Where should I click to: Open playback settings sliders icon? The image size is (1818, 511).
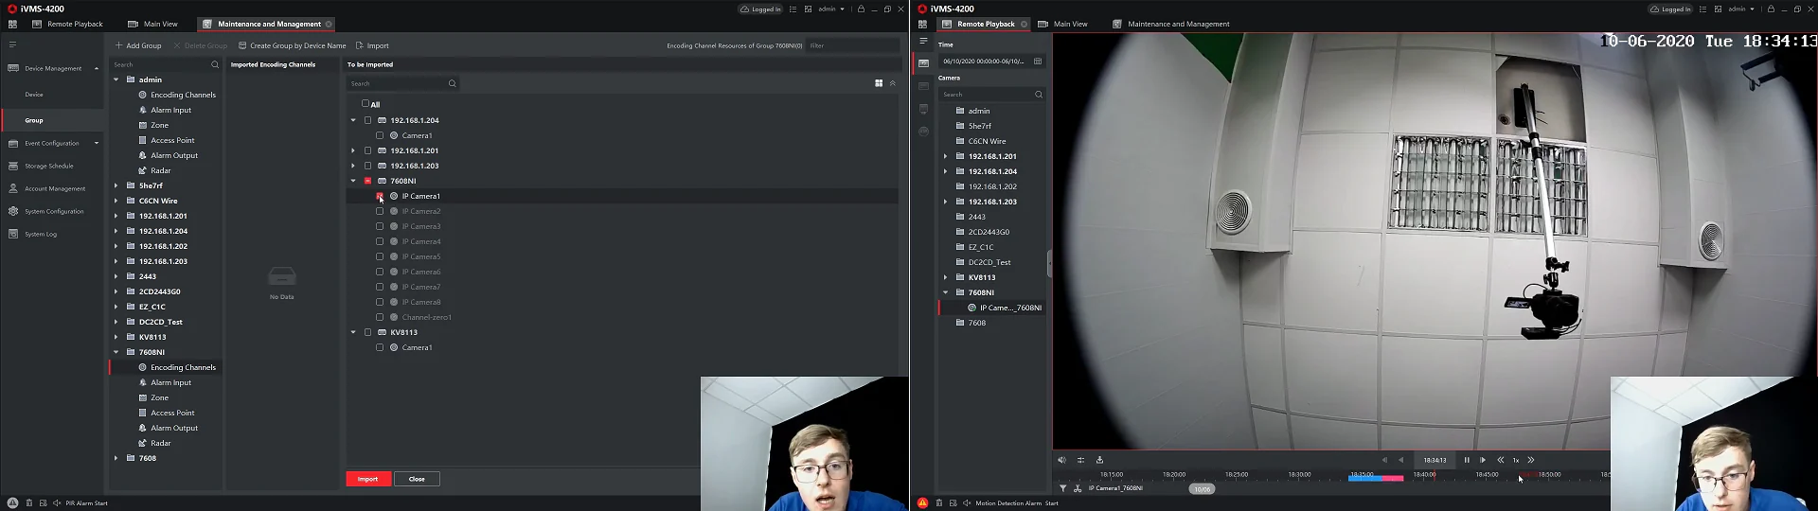(x=1080, y=460)
